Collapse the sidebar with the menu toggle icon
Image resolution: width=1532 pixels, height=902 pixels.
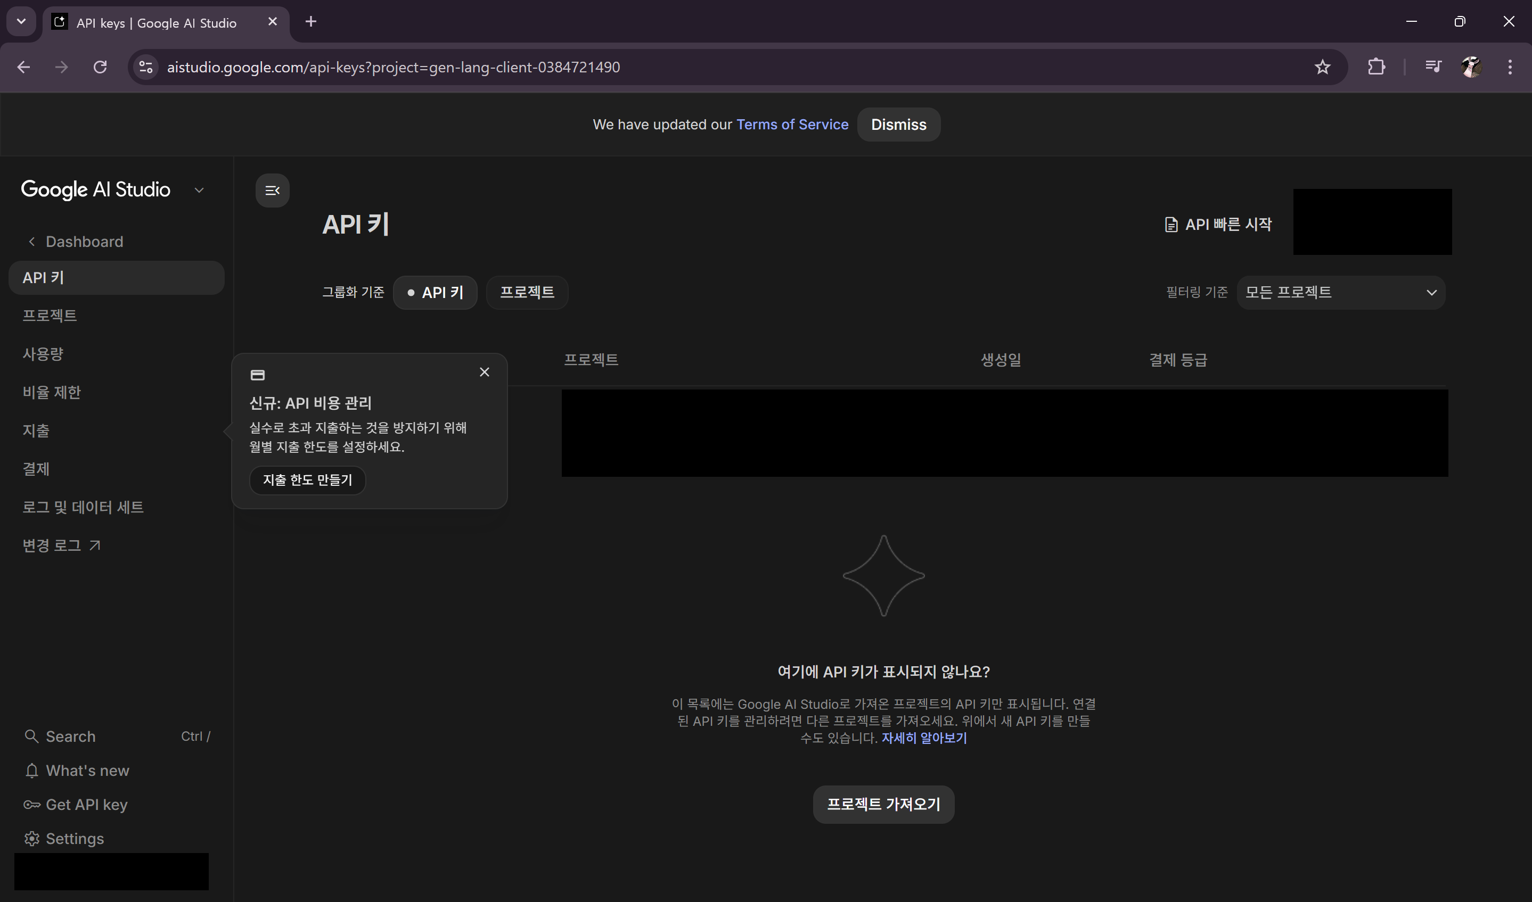pos(272,191)
